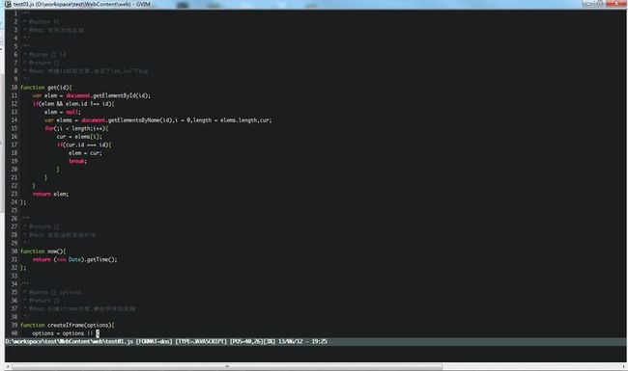Minimize the GVIM window

tap(588, 3)
